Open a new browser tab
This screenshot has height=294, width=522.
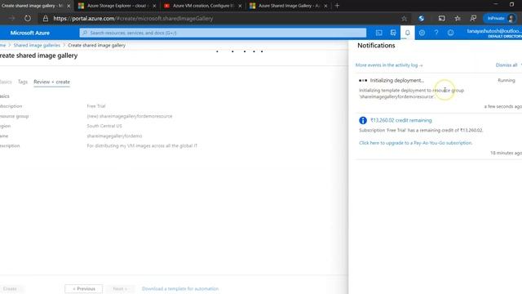click(x=337, y=6)
